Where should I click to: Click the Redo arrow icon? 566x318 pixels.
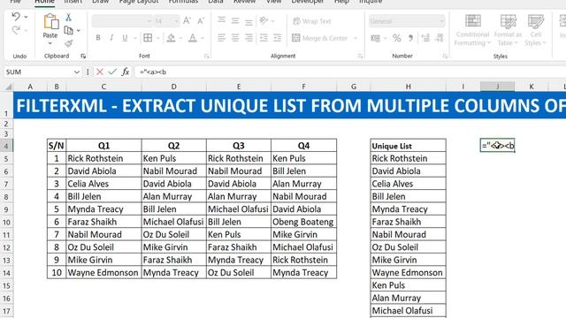tap(16, 30)
